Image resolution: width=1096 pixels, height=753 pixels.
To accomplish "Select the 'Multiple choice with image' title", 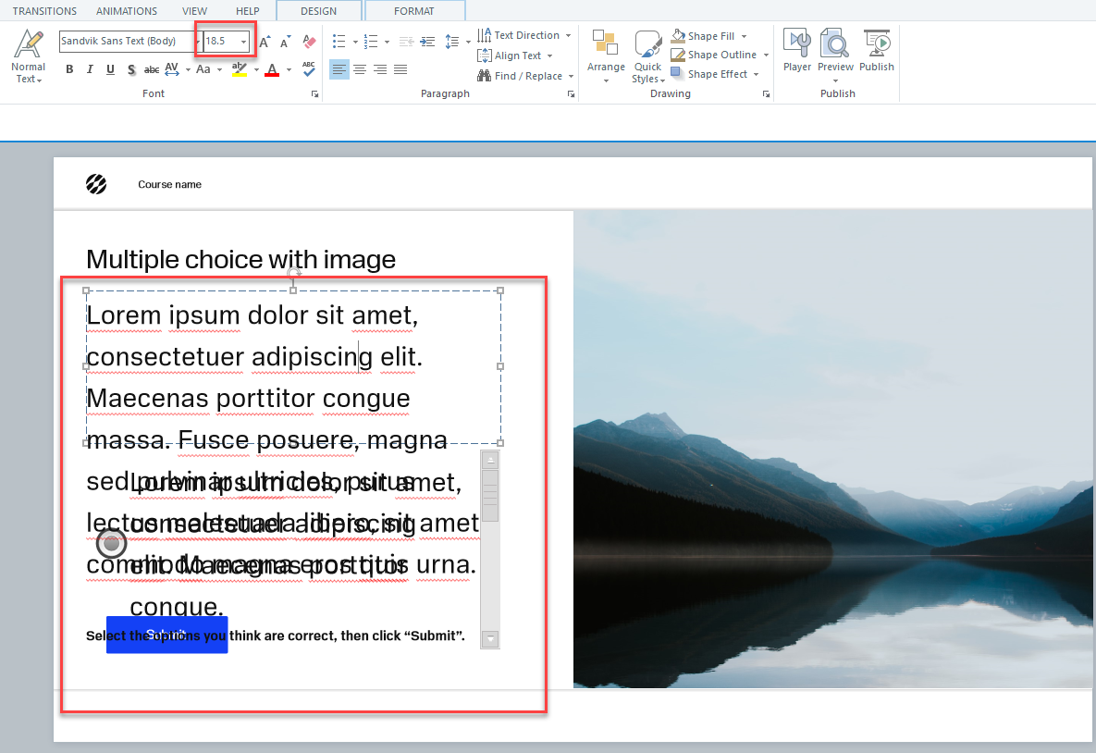I will coord(241,259).
